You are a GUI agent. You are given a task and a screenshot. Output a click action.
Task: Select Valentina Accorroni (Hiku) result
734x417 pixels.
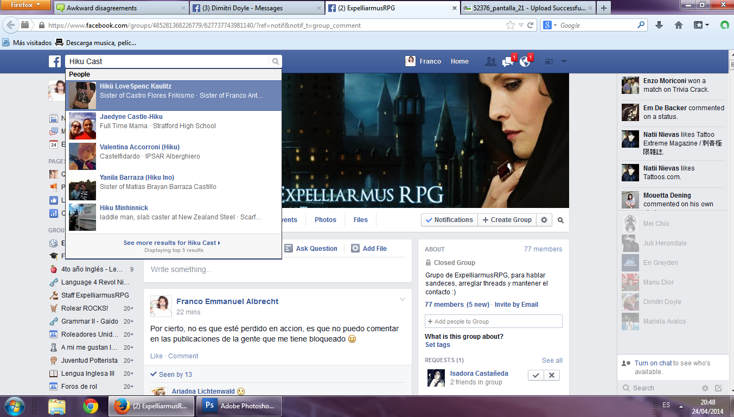click(x=174, y=156)
